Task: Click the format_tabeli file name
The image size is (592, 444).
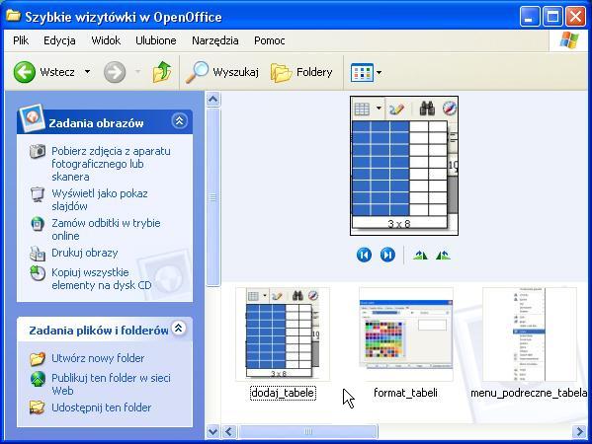Action: [x=405, y=393]
